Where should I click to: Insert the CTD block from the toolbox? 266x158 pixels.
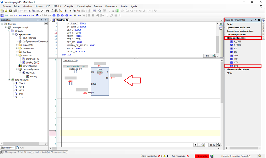pyautogui.click(x=236, y=66)
